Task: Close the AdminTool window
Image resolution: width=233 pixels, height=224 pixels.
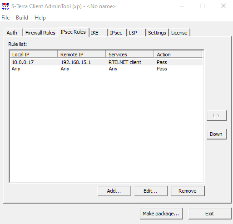Action: [x=223, y=6]
